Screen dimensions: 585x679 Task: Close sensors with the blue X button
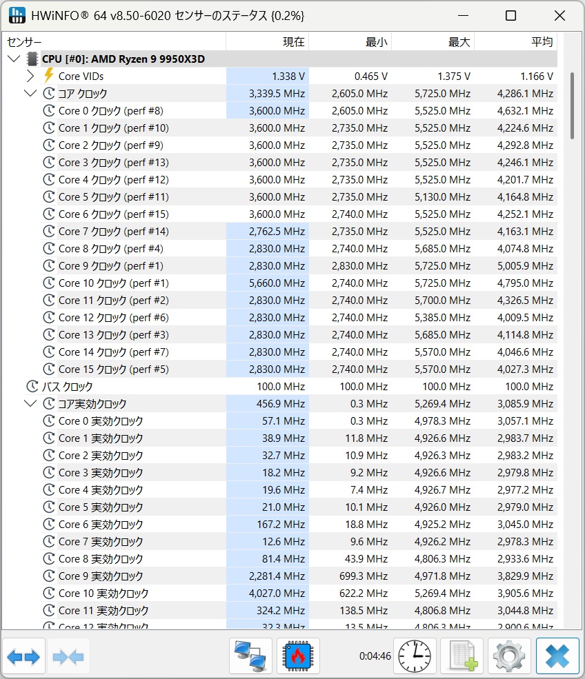coord(557,656)
